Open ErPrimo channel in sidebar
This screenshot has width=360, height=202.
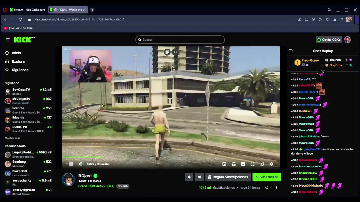click(28, 110)
